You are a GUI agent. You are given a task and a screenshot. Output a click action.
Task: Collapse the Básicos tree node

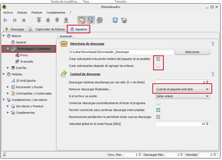[x=4, y=36]
